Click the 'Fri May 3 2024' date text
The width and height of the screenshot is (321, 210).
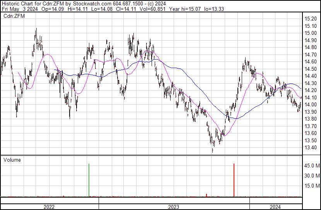point(20,9)
